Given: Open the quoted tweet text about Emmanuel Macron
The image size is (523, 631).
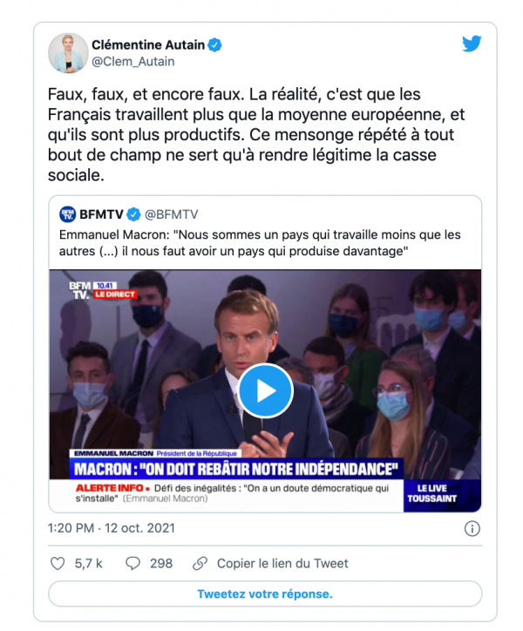Looking at the screenshot, I should click(x=259, y=243).
